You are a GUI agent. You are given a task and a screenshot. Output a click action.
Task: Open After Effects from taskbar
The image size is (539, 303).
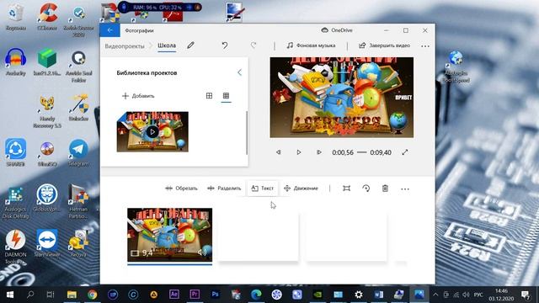pos(174,295)
